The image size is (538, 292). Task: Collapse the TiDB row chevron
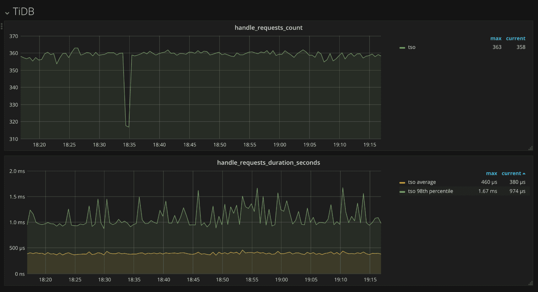click(7, 13)
